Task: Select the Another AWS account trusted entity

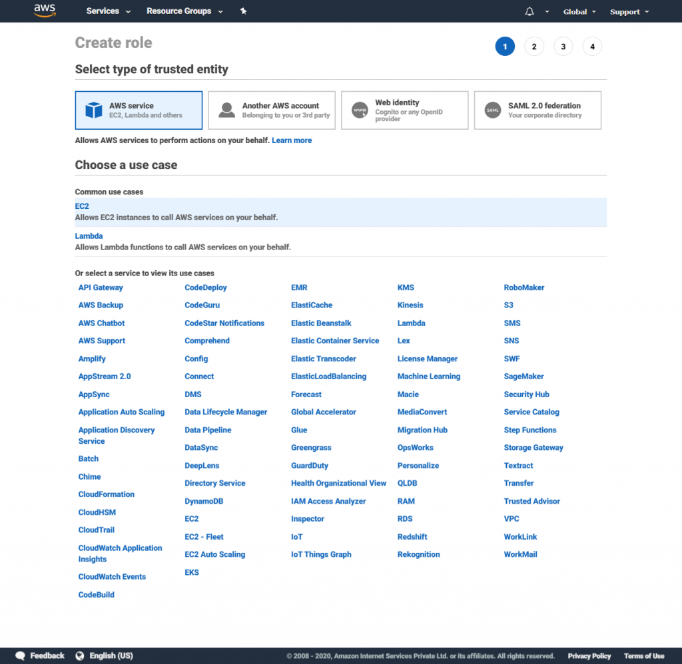Action: (x=272, y=110)
